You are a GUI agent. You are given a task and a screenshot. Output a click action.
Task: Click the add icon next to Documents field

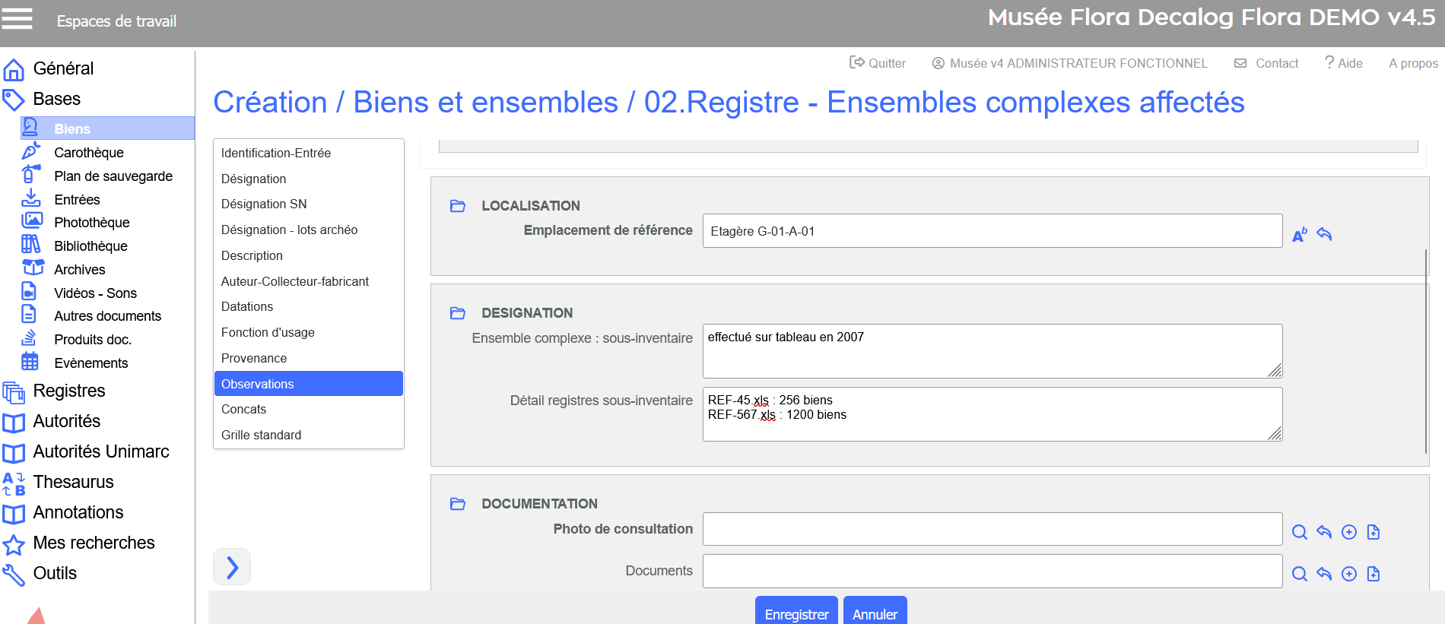(x=1348, y=574)
